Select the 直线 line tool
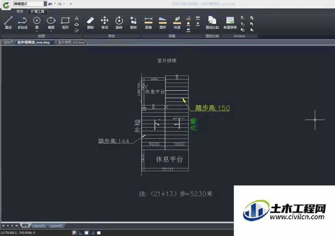Screen dimensions: 335x236 8,23
